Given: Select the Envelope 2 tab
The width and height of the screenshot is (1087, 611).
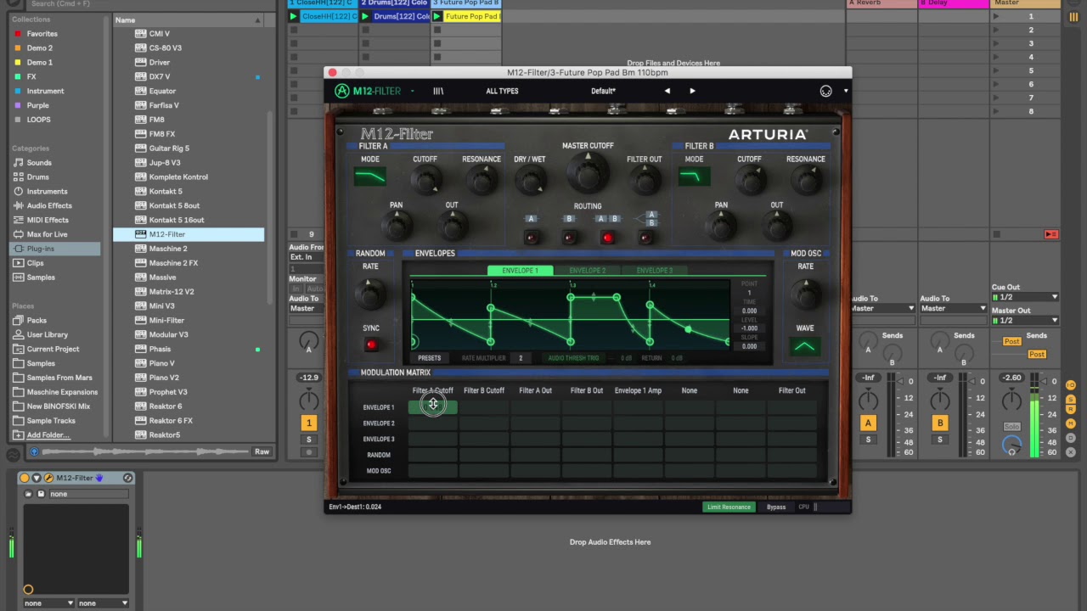Looking at the screenshot, I should [587, 271].
